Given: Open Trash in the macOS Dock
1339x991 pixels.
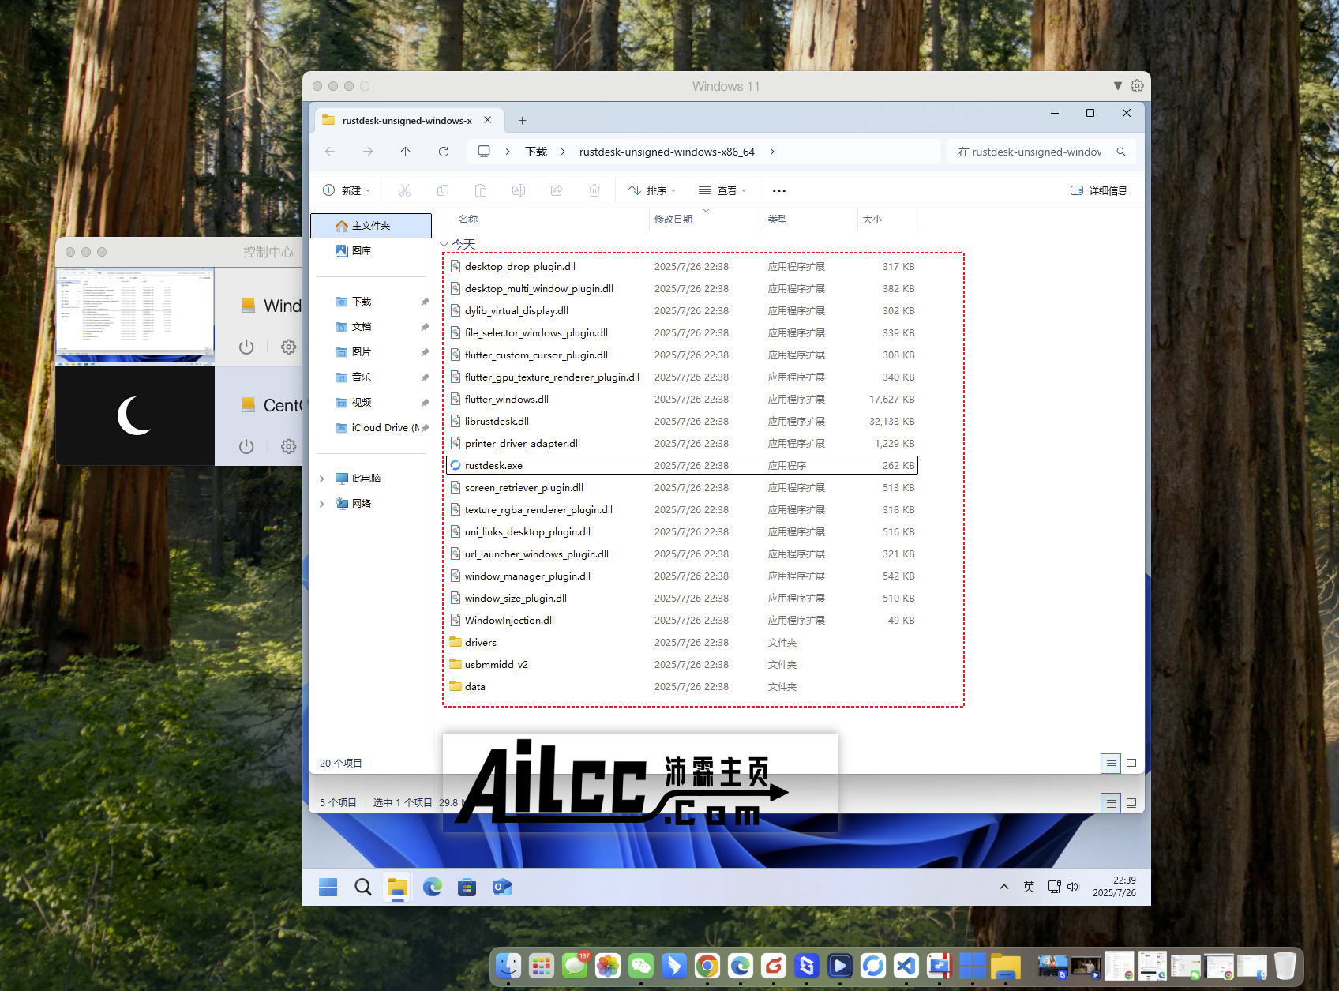Looking at the screenshot, I should [x=1285, y=966].
